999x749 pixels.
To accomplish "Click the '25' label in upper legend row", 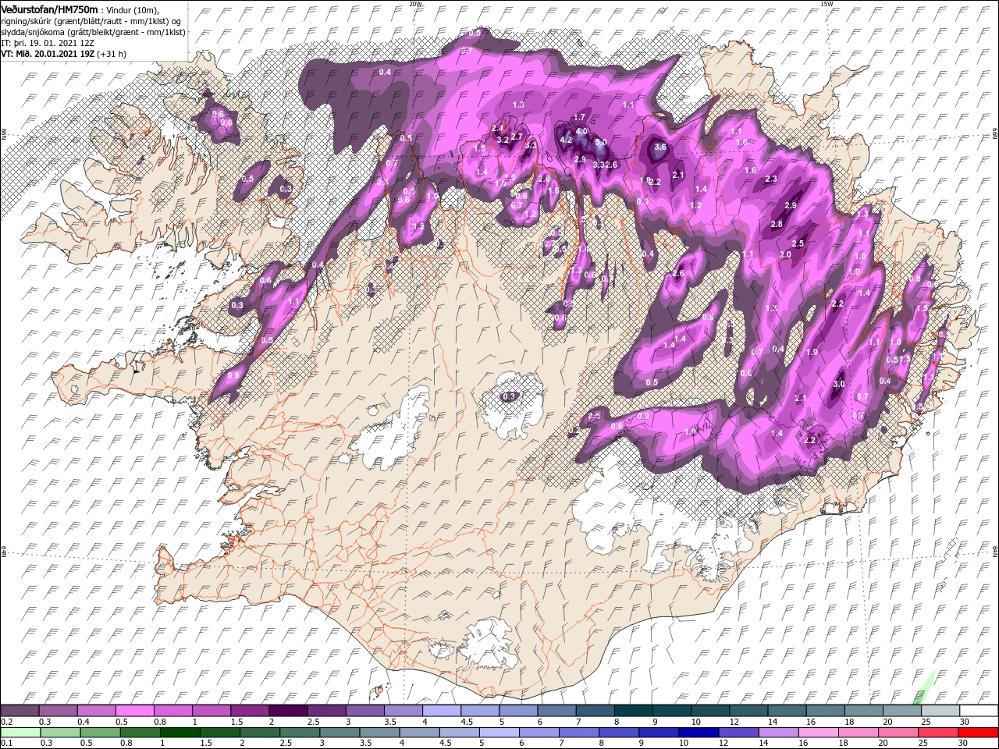I will point(925,722).
